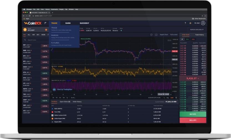Show only Asks in order book
Viewport: 231px width, 140px height.
(193, 39)
